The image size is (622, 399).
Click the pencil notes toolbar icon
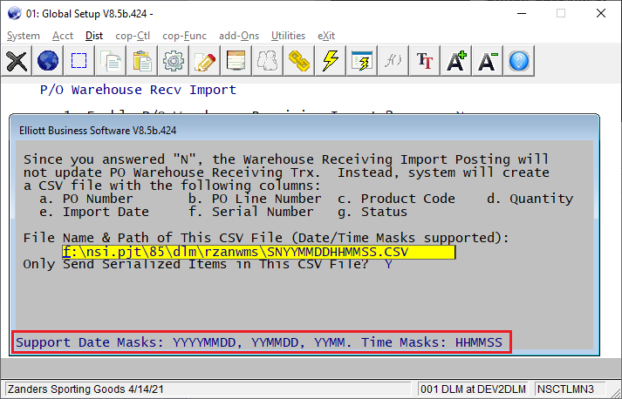click(204, 61)
